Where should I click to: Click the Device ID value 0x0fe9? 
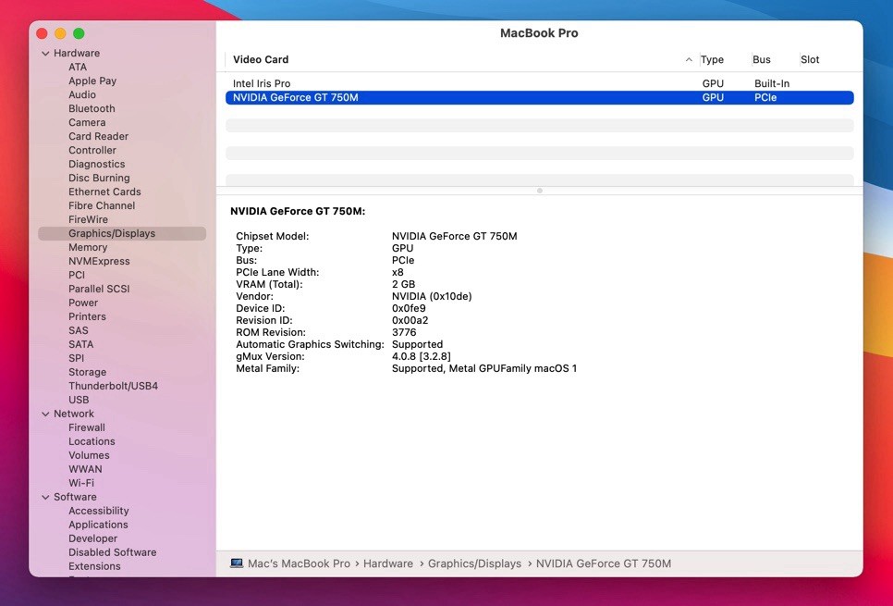click(x=409, y=308)
